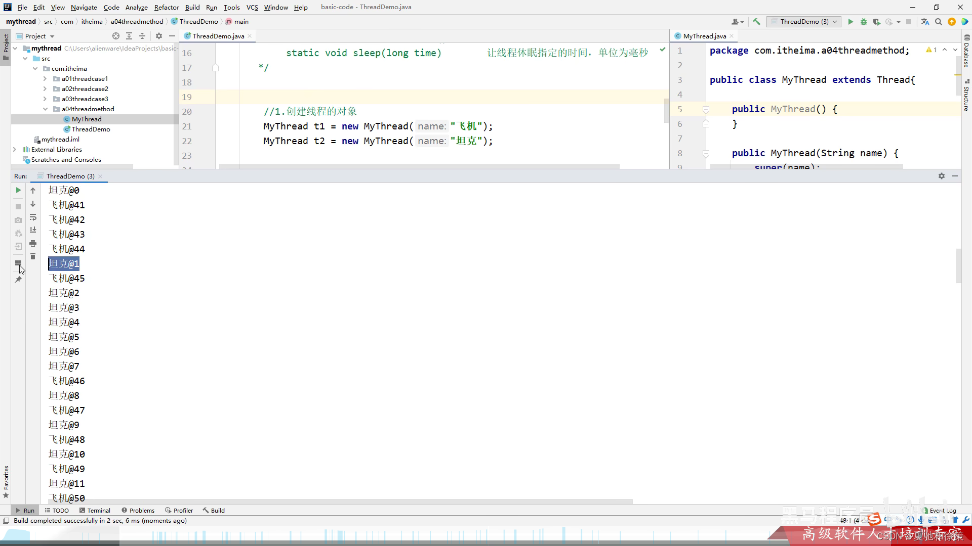Open ThreadDemo (3) run configuration dropdown
This screenshot has height=546, width=972.
pyautogui.click(x=804, y=22)
